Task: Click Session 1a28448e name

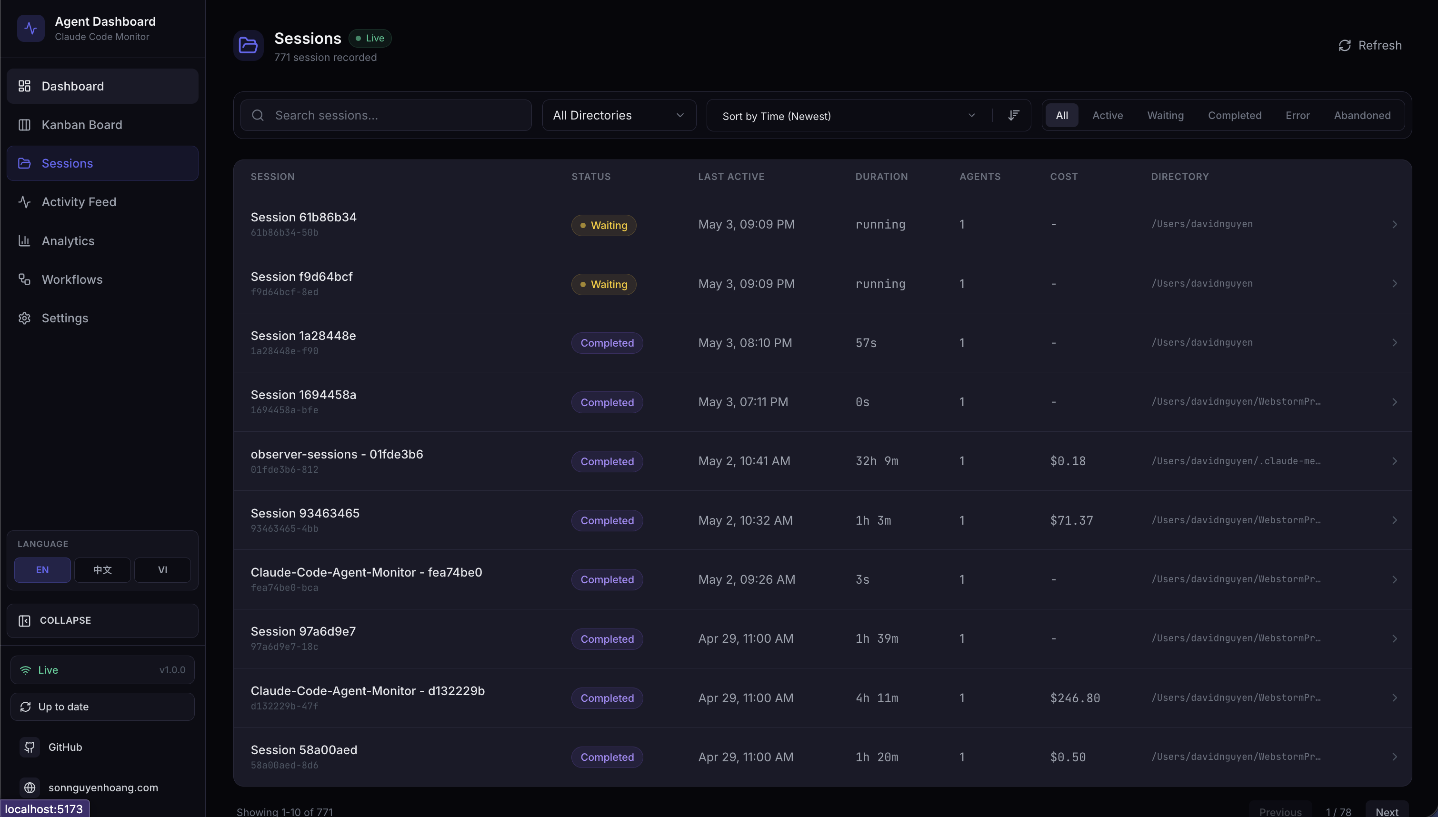Action: (303, 336)
